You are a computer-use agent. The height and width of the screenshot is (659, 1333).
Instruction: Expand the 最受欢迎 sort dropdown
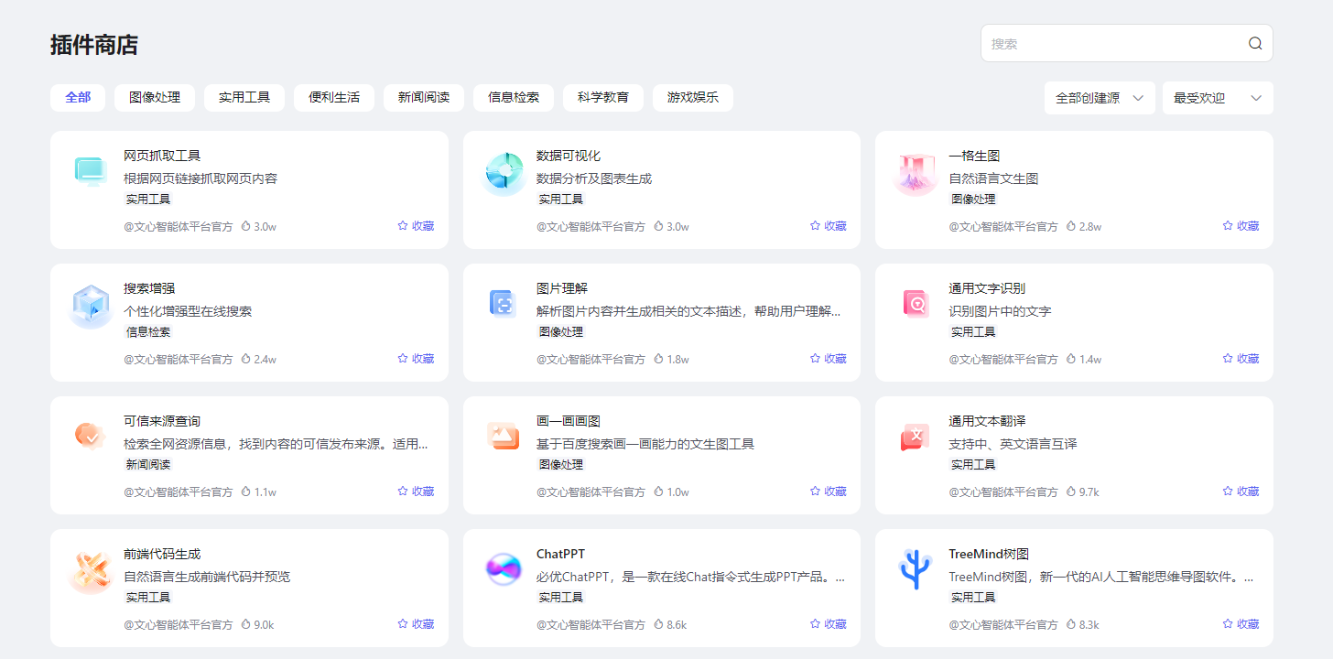pyautogui.click(x=1218, y=98)
